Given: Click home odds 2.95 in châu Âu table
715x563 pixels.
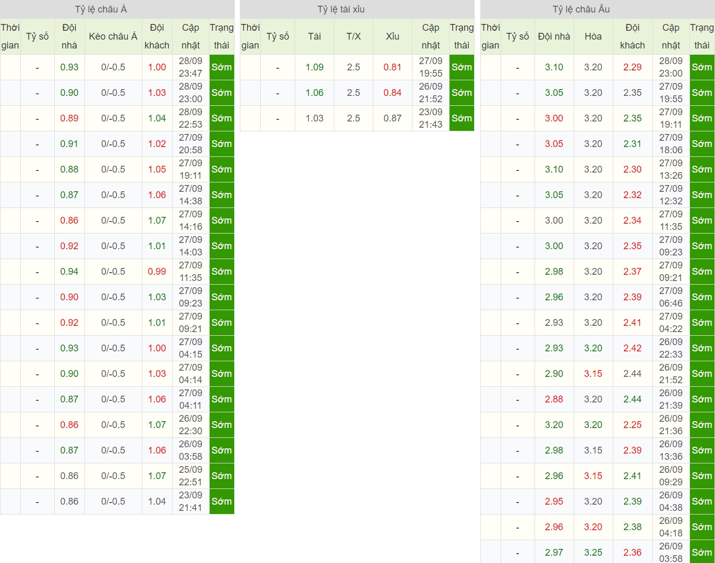Looking at the screenshot, I should point(554,501).
